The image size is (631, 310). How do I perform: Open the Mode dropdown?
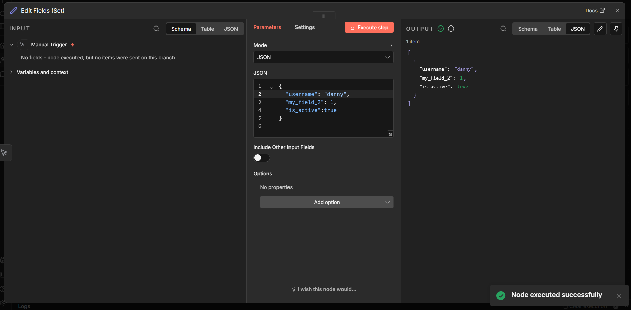point(323,57)
